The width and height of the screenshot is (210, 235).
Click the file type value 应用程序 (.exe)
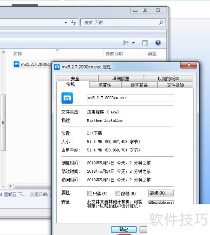[x=103, y=112]
